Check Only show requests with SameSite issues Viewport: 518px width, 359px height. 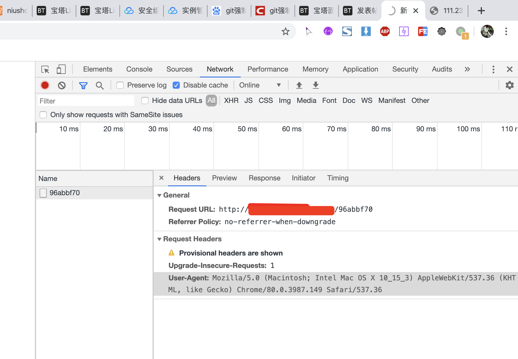click(x=43, y=115)
